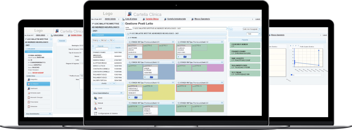Open the Tutti filter dropdown
This screenshot has height=130, width=352.
[x=254, y=34]
